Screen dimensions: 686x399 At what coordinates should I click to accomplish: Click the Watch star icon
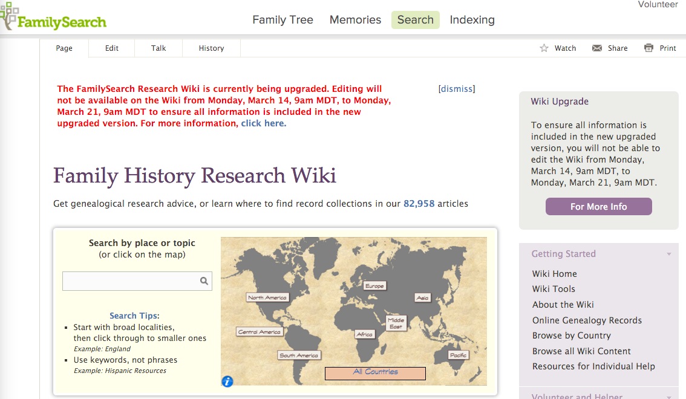click(x=544, y=48)
